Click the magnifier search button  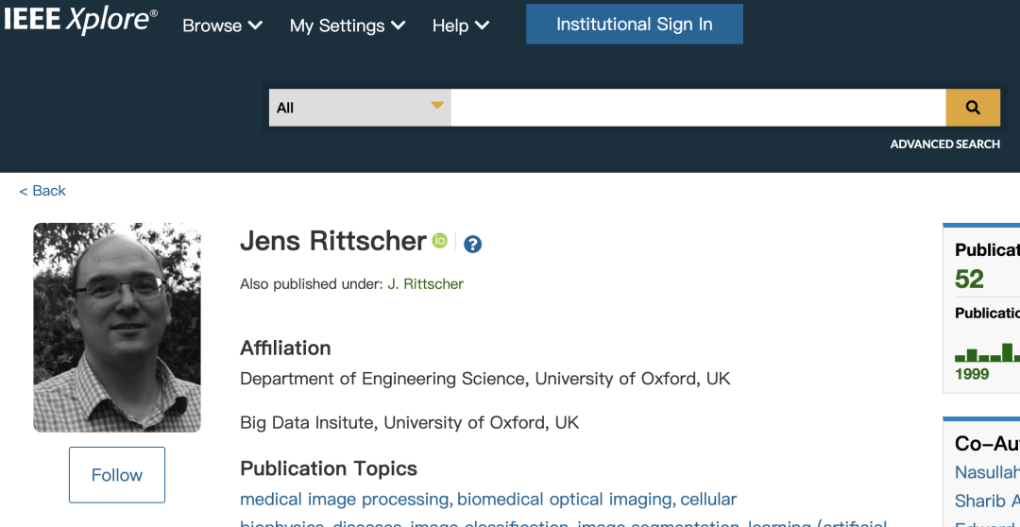972,108
